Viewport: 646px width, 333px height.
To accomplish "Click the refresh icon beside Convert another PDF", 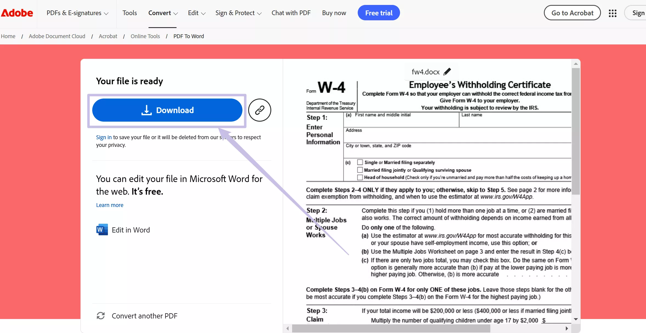I will [100, 316].
